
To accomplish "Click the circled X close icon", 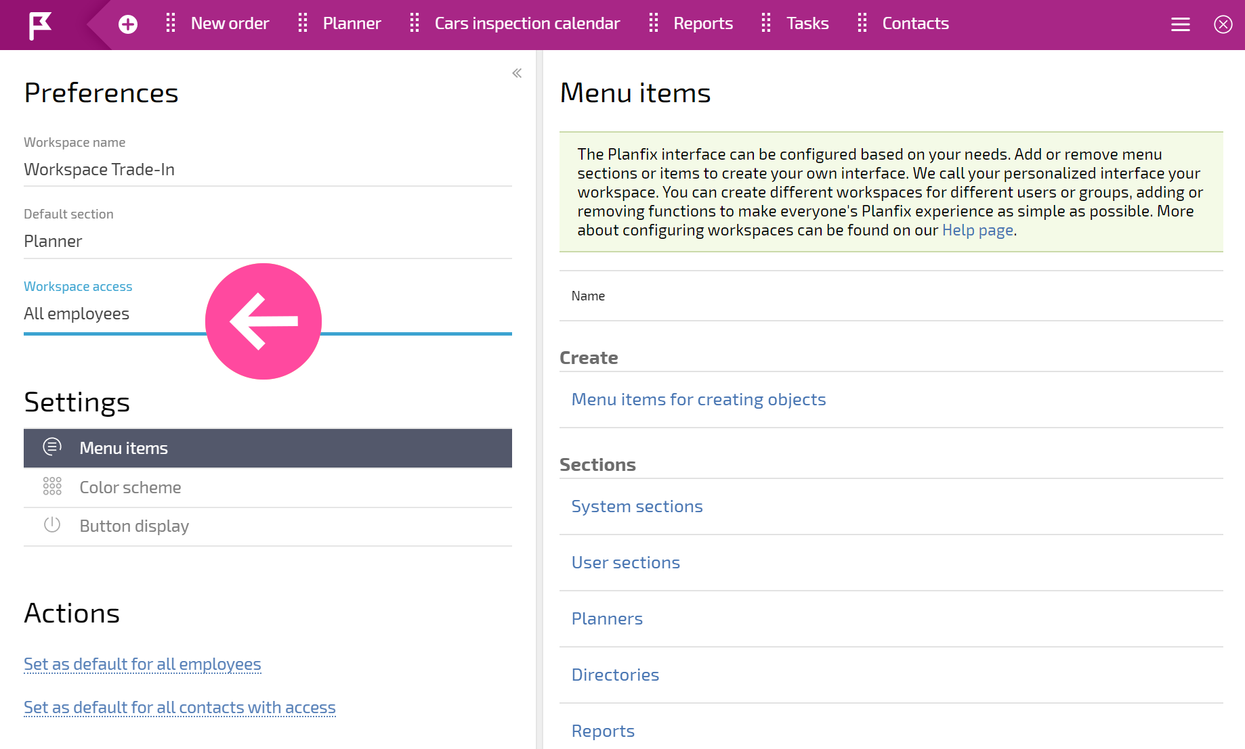I will point(1223,25).
